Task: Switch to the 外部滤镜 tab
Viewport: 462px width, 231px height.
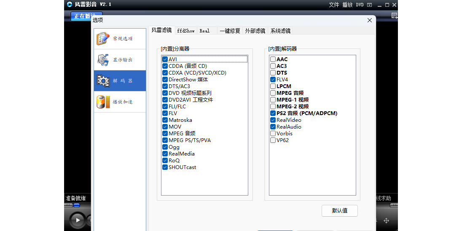Action: click(x=255, y=31)
